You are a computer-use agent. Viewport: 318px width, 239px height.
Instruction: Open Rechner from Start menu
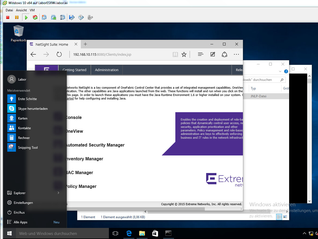point(35,138)
